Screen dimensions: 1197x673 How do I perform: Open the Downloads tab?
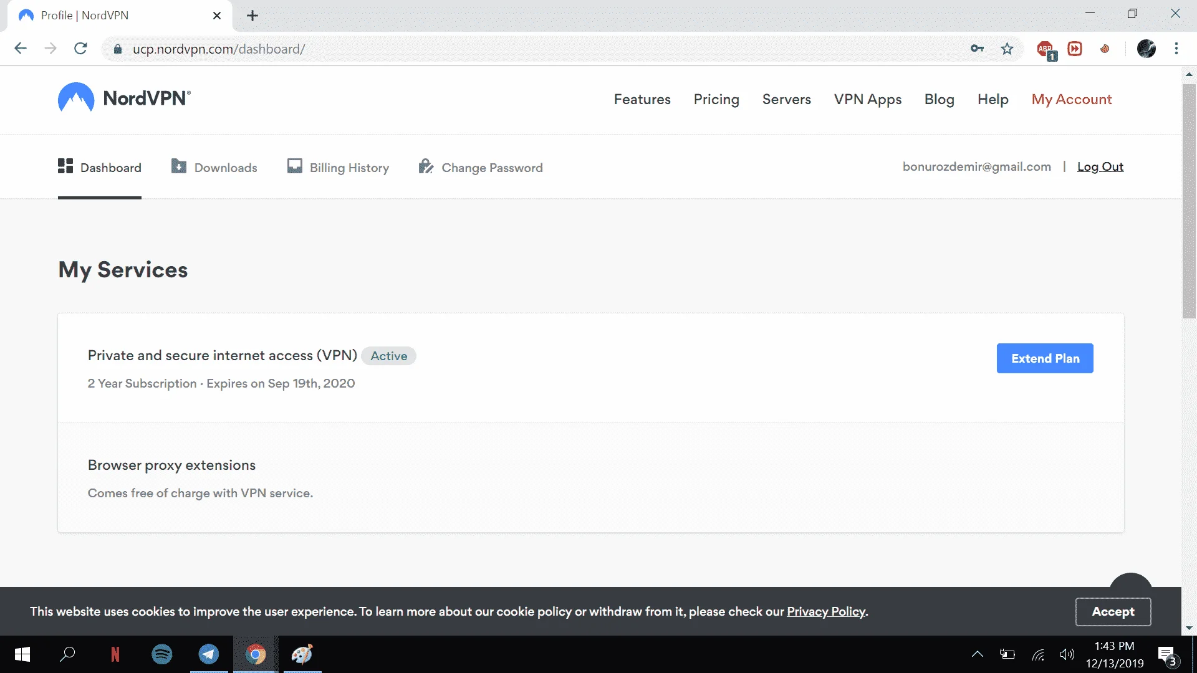pyautogui.click(x=214, y=167)
